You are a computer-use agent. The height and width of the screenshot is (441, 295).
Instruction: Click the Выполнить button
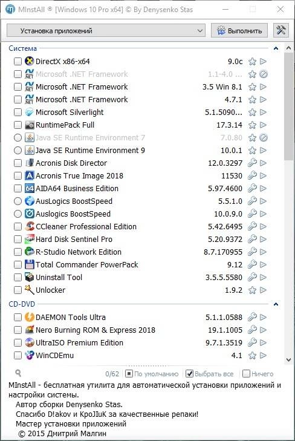coord(239,30)
